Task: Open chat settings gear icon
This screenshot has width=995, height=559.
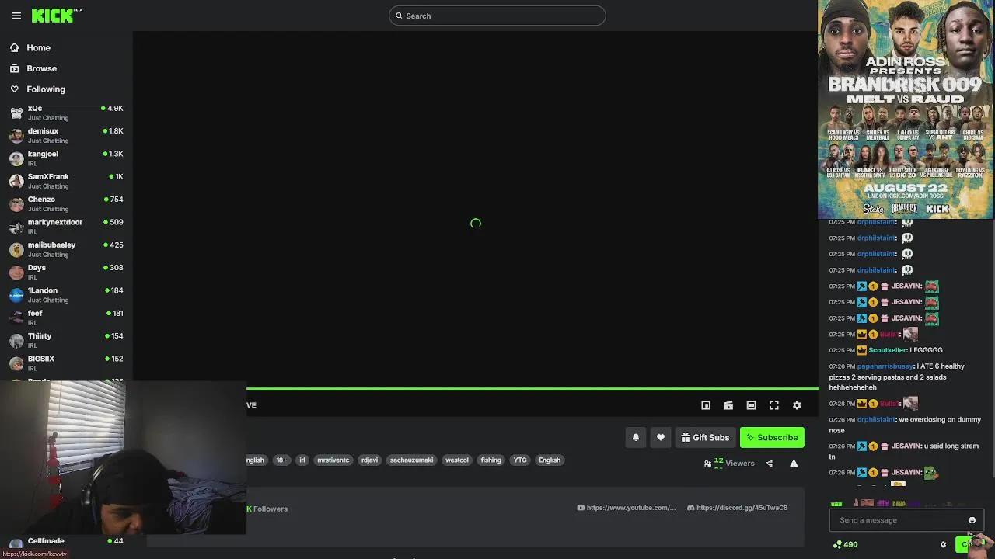Action: click(943, 544)
